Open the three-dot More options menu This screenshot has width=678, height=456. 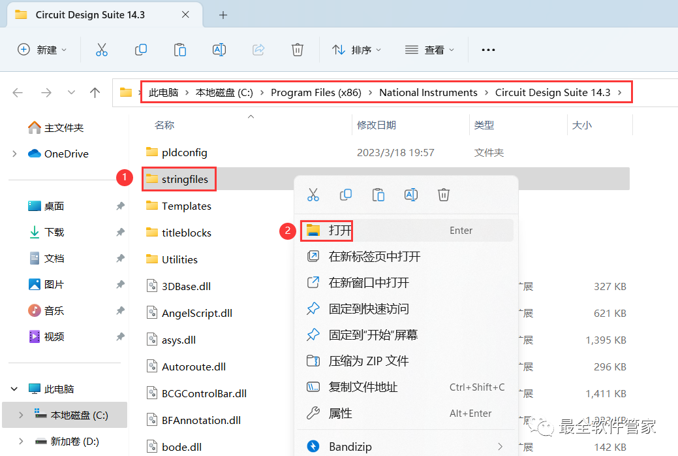pyautogui.click(x=488, y=50)
